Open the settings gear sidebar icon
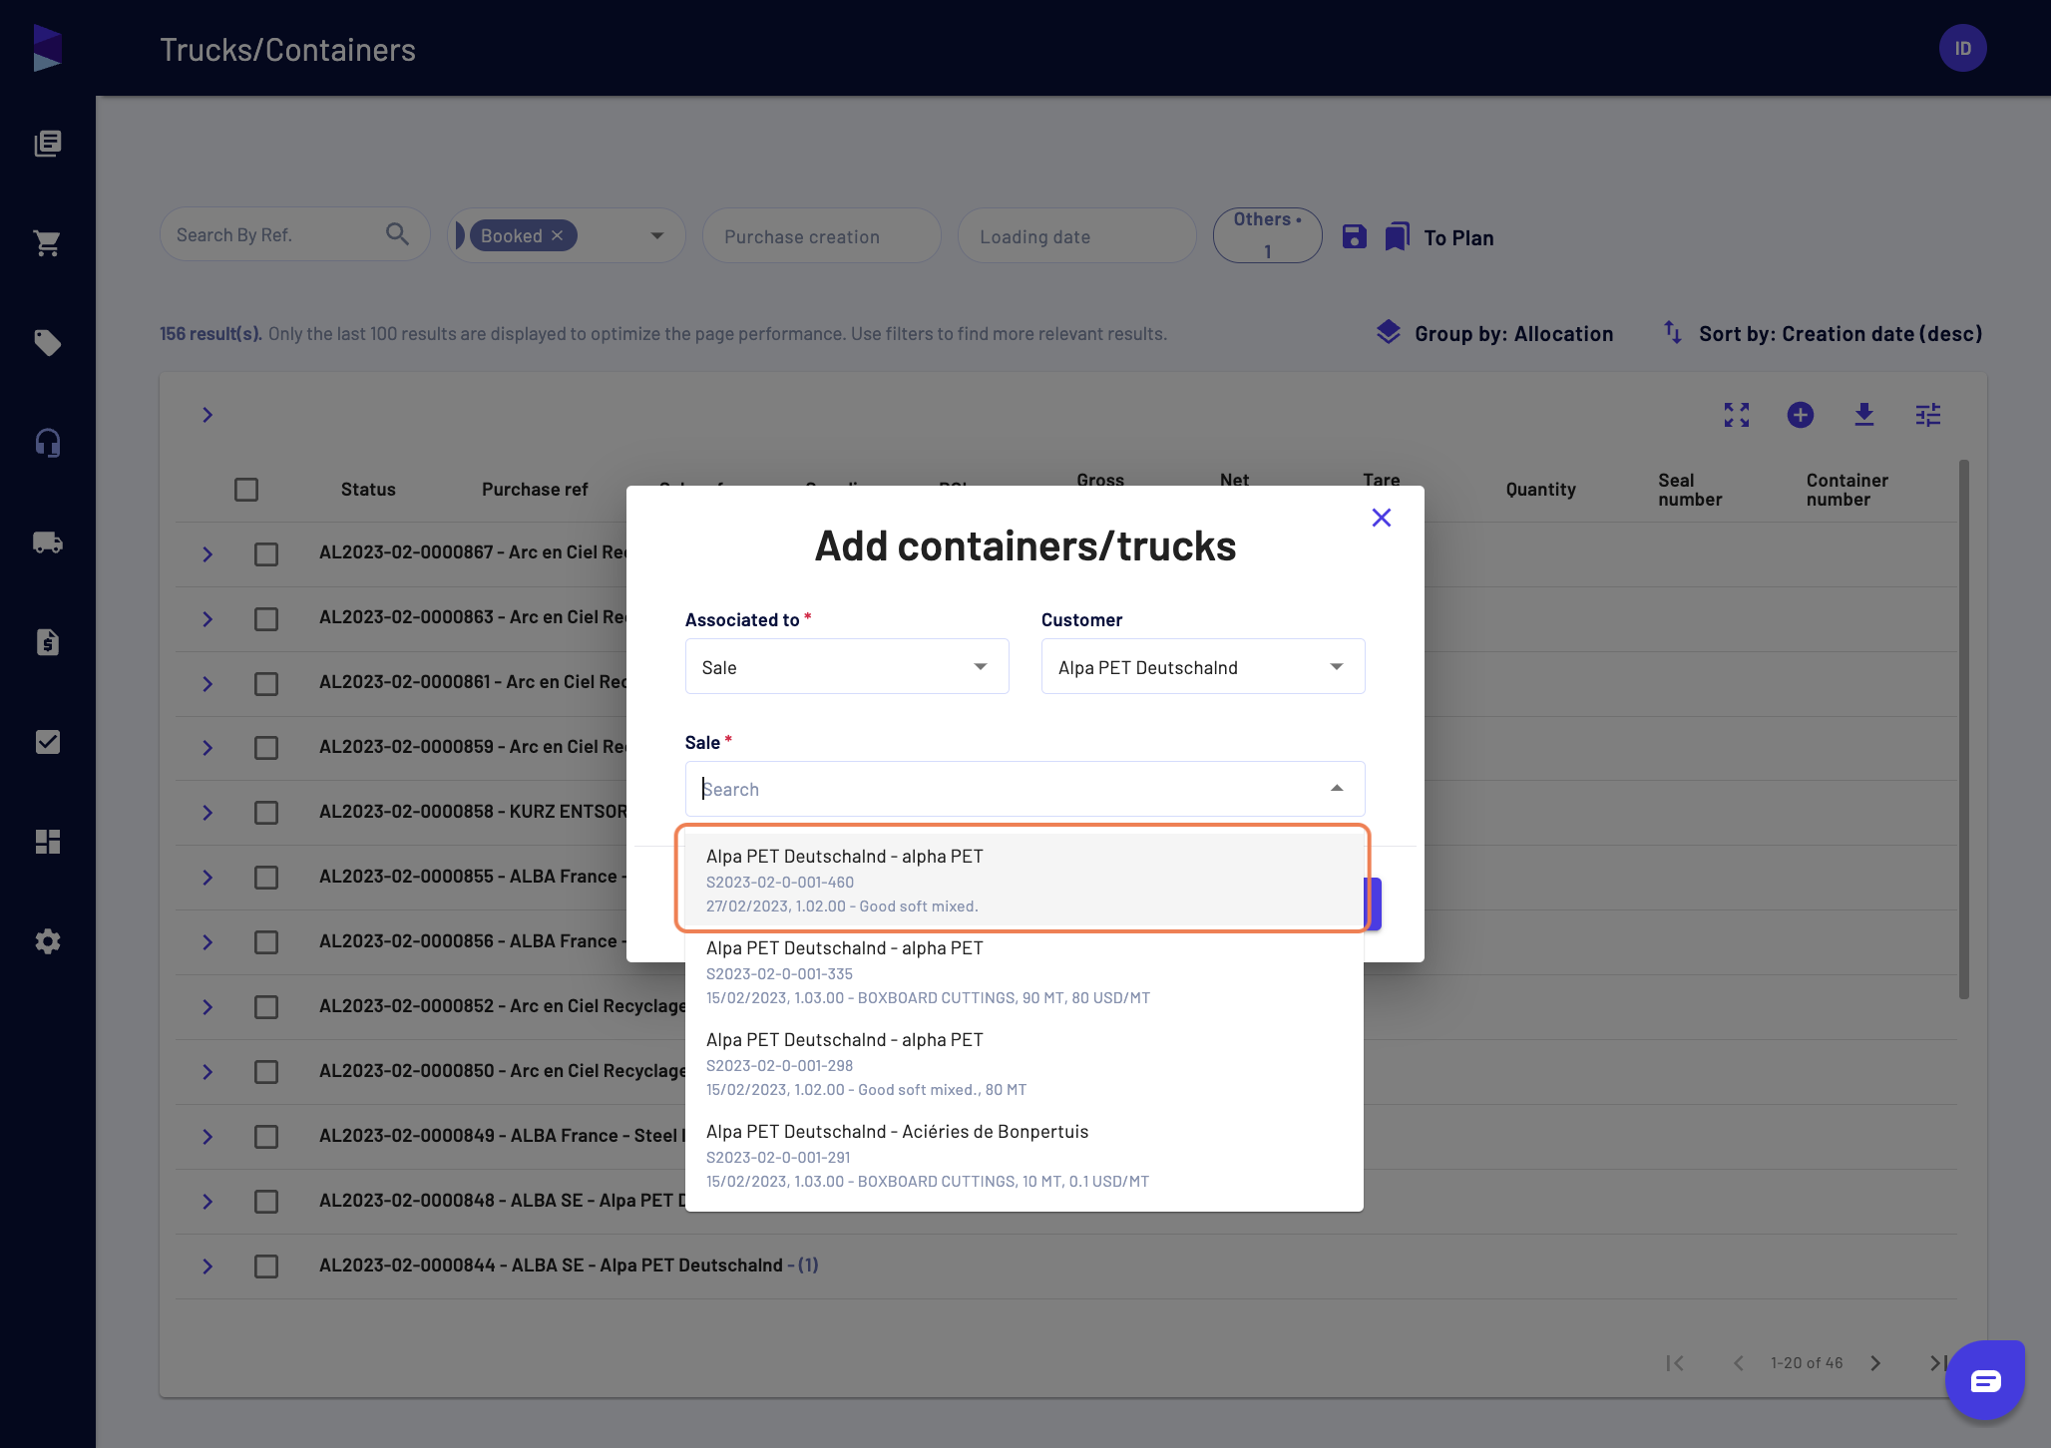 click(48, 941)
